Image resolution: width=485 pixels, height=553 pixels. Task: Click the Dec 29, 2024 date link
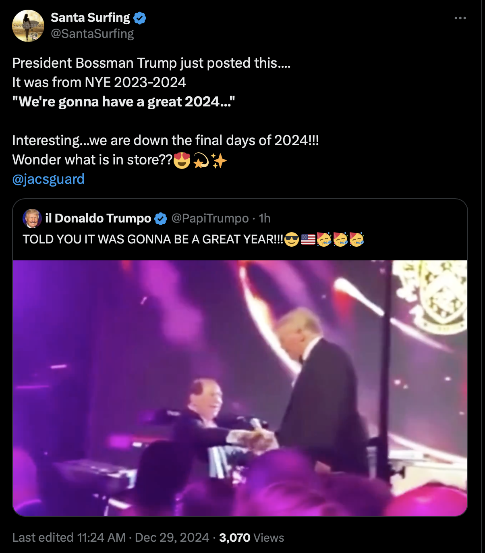(x=172, y=538)
